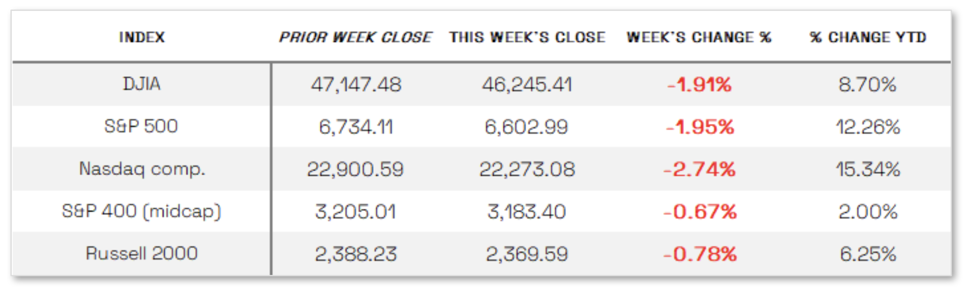Click the PRIOR WEEK CLOSE header

(355, 37)
